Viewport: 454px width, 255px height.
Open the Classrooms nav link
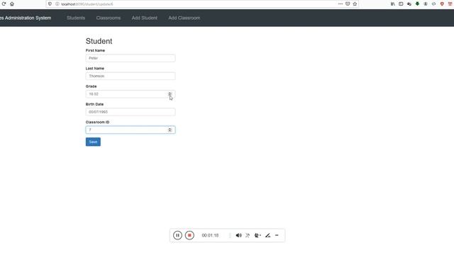click(x=109, y=18)
